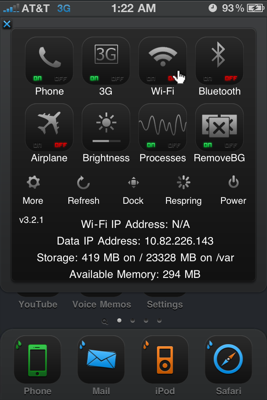Go to the fourth home page dot

(x=159, y=320)
